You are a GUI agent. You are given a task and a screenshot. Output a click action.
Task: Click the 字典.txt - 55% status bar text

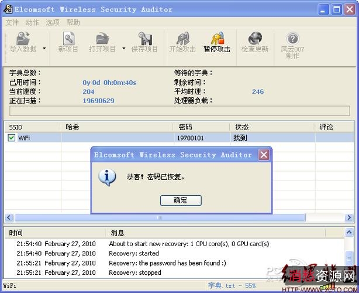coord(232,285)
